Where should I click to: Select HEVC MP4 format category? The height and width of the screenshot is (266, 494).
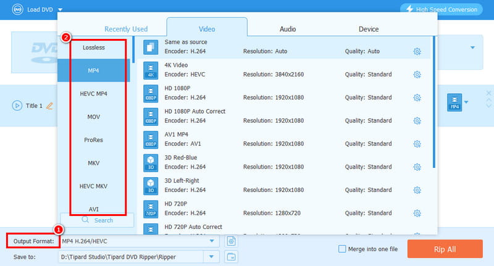click(x=94, y=94)
